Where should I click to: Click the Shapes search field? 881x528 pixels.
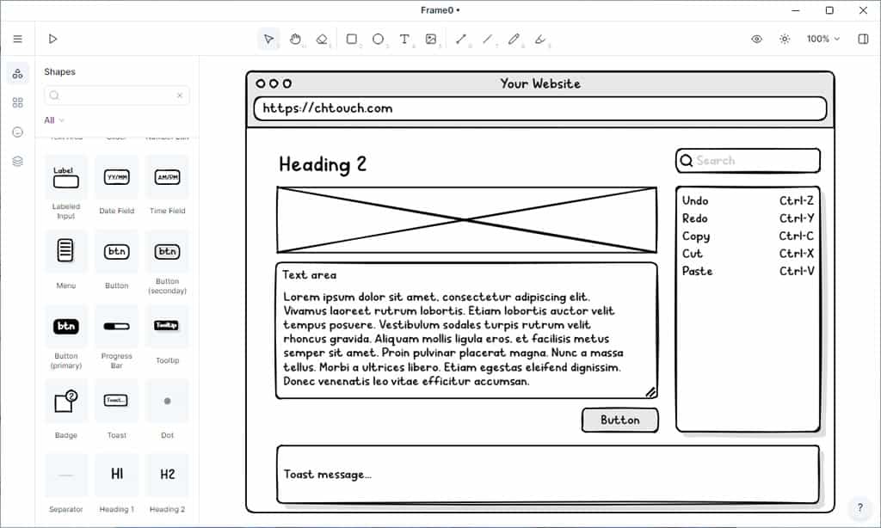116,95
